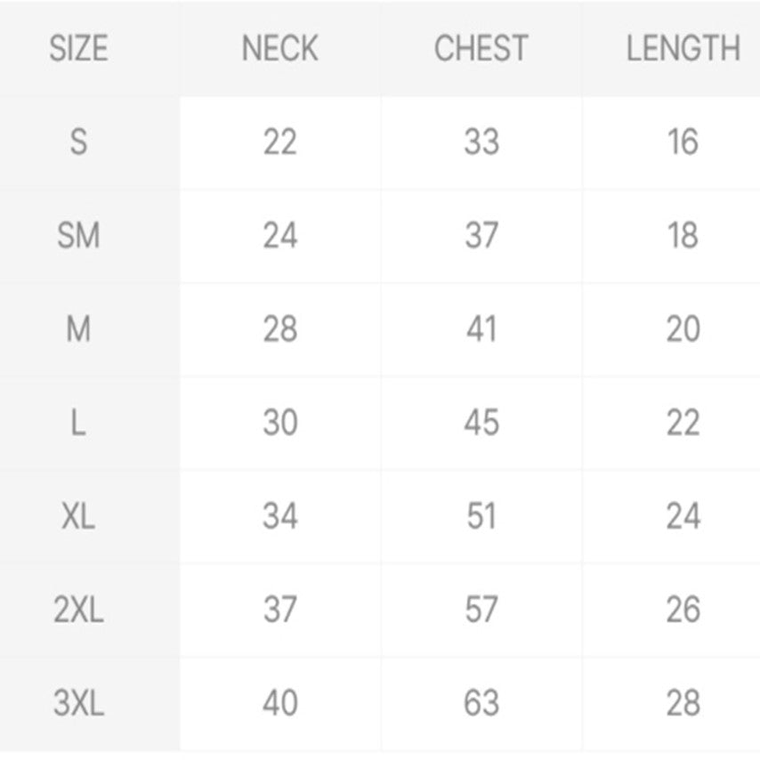Select the S size row label
760x760 pixels.
click(x=79, y=142)
